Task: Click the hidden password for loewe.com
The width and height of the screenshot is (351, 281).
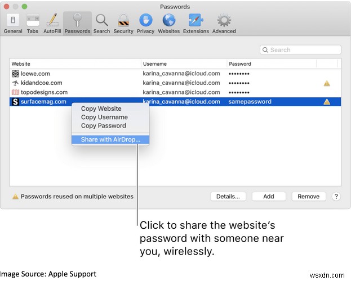Action: click(239, 74)
